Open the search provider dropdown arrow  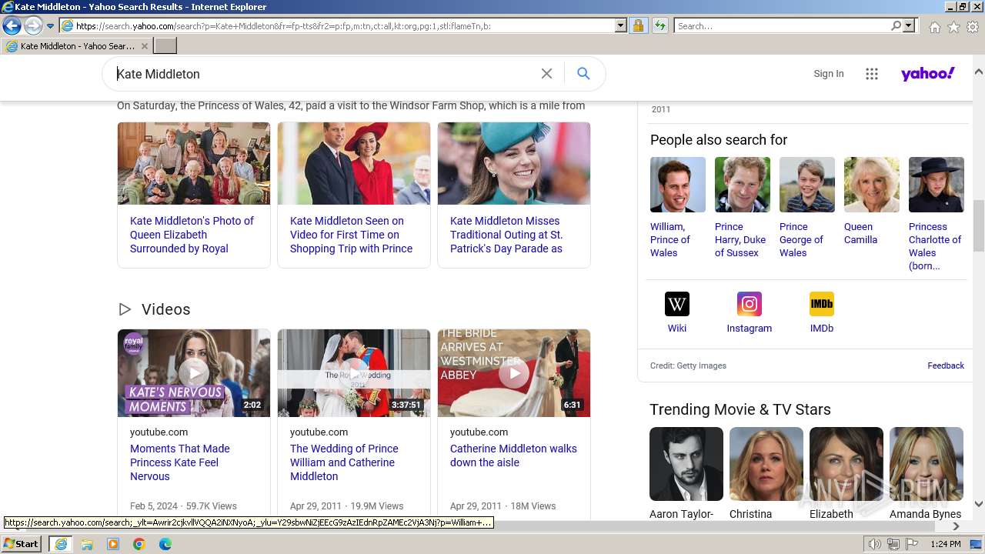click(x=909, y=26)
